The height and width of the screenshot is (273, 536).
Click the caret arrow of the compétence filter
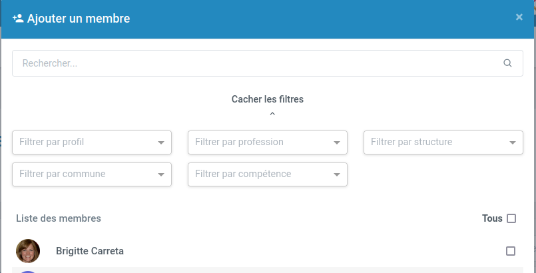point(337,174)
